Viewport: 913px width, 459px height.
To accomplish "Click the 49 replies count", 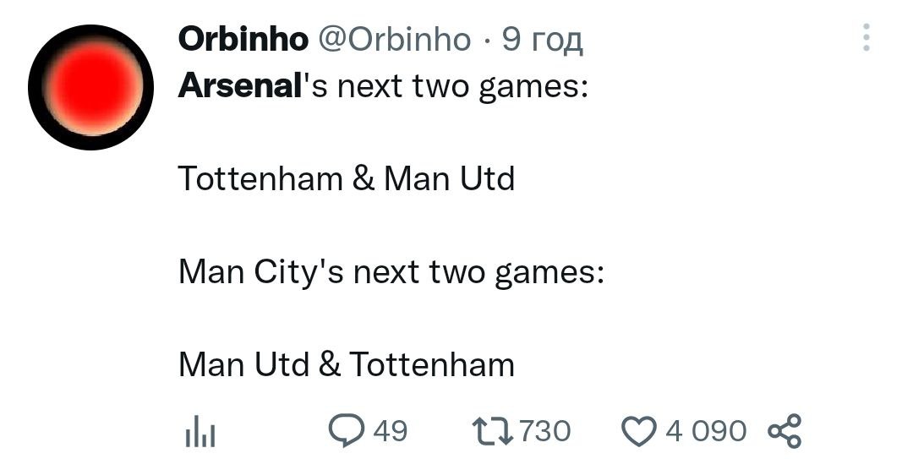I will [390, 431].
